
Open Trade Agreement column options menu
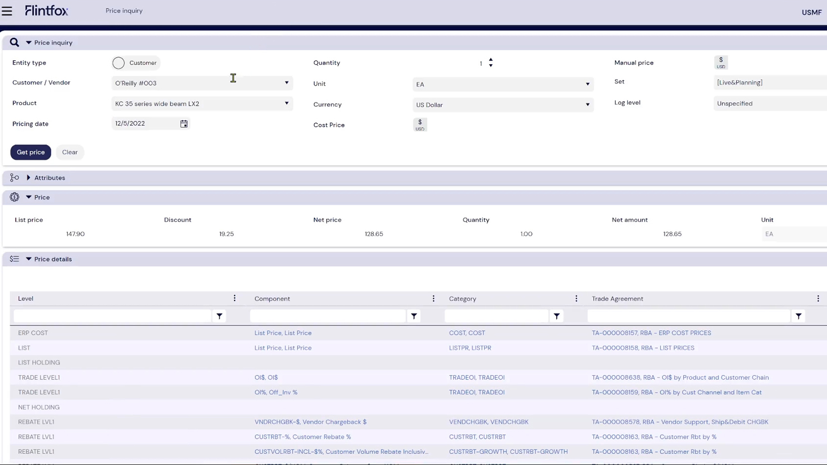pos(818,298)
